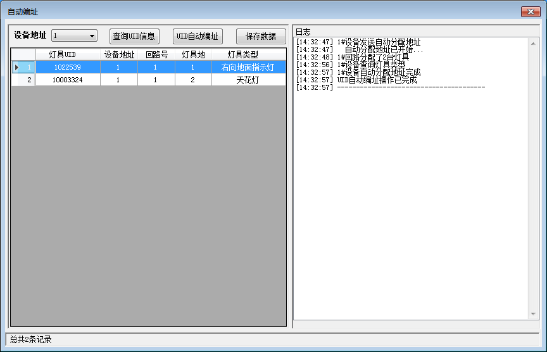
Task: Select row 2 via its row header
Action: (23, 80)
